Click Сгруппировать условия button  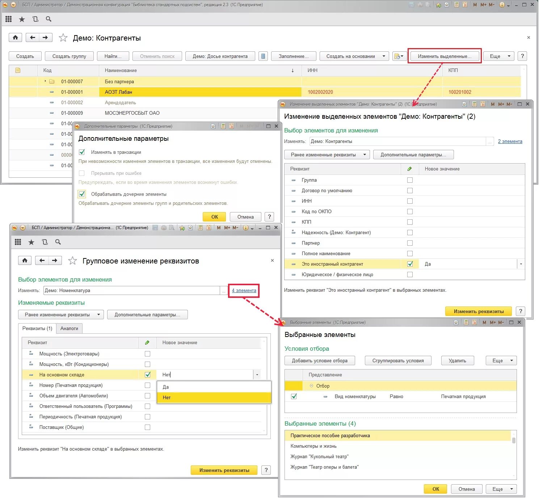pyautogui.click(x=398, y=360)
